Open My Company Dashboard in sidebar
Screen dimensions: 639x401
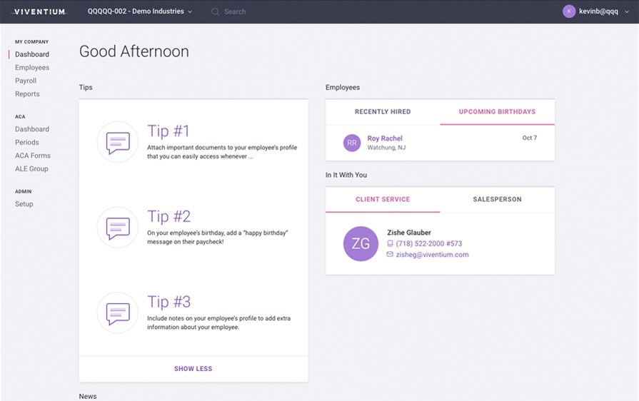point(32,54)
